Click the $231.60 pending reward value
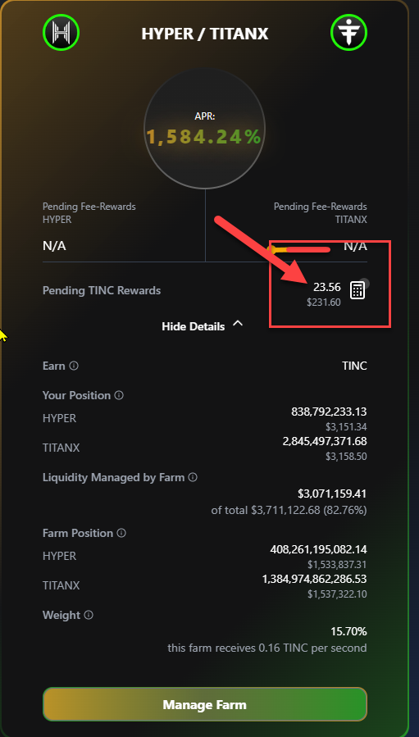This screenshot has height=737, width=419. tap(324, 303)
